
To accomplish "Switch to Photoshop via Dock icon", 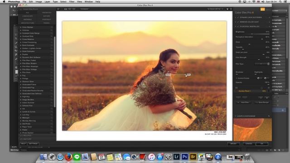I will (x=184, y=157).
